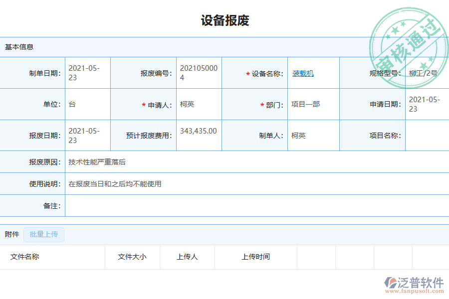Click the empty 项目名称 value cell
This screenshot has width=449, height=299.
tap(427, 135)
